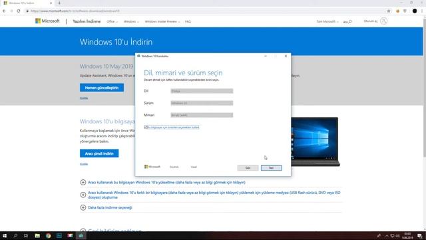This screenshot has height=240, width=426.
Task: Open the Dil language dropdown
Action: coord(202,91)
